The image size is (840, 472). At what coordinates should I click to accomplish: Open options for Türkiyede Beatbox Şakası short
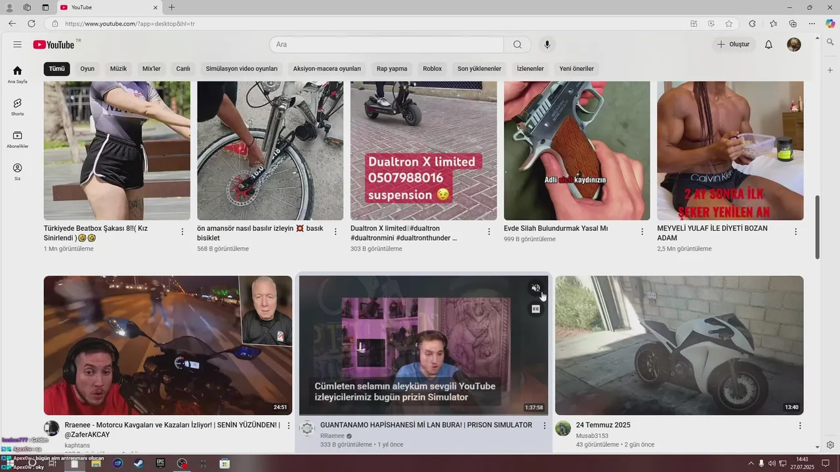[x=182, y=231]
